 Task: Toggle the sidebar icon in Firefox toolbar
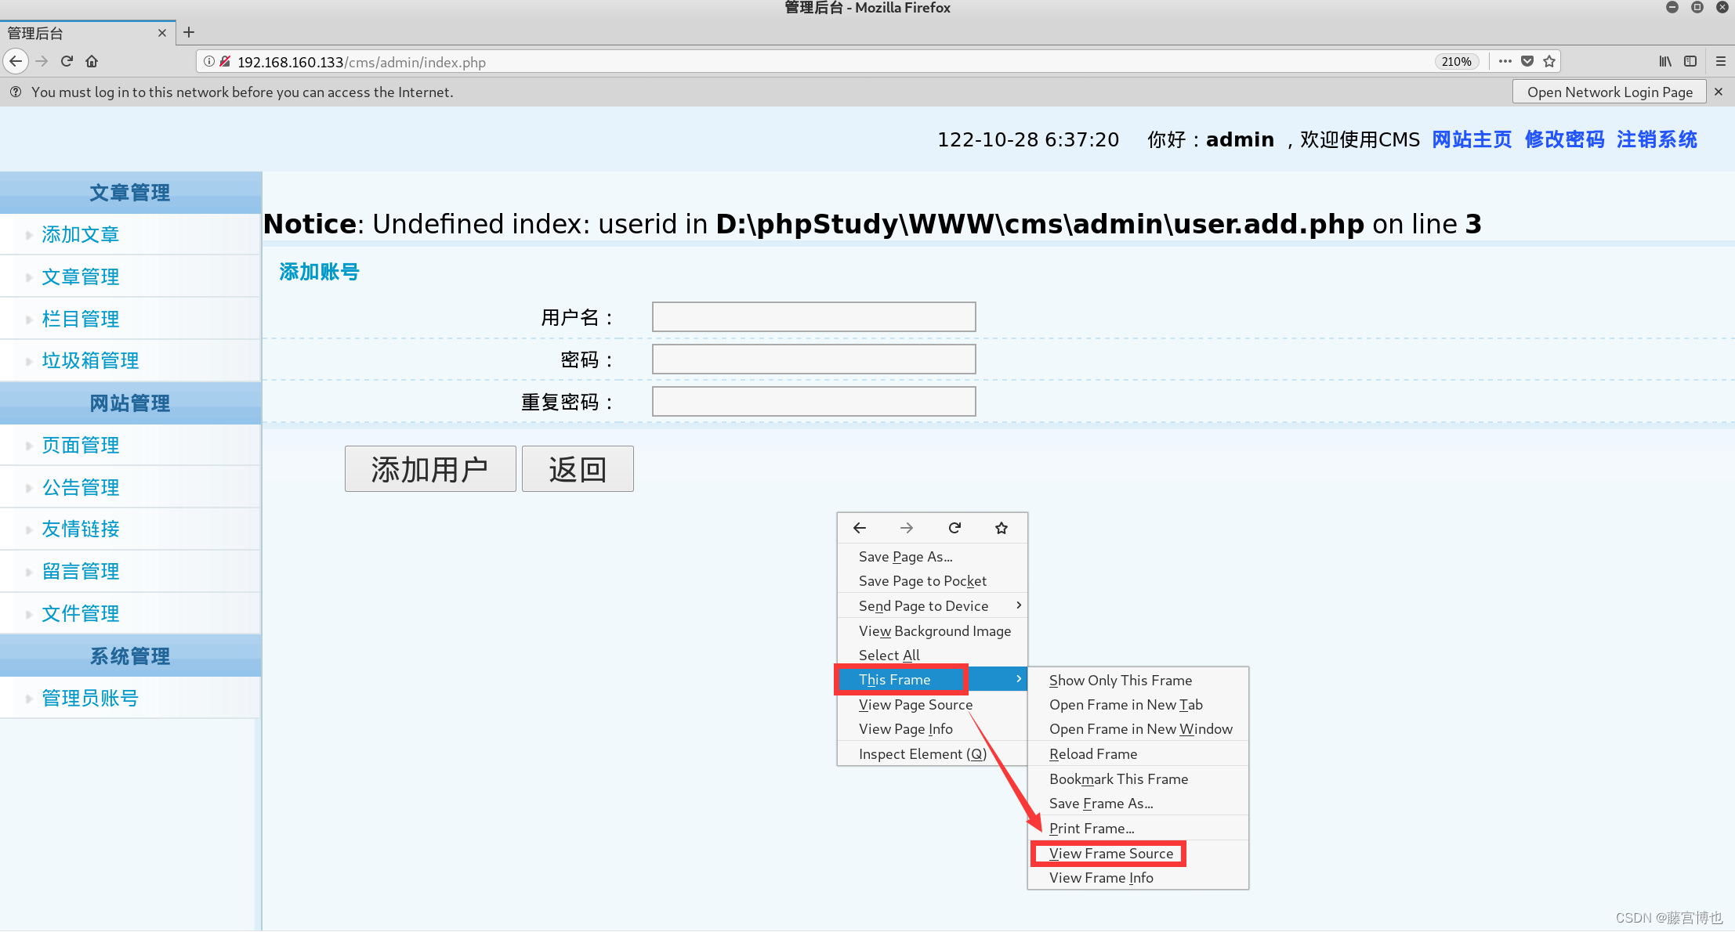(1690, 61)
